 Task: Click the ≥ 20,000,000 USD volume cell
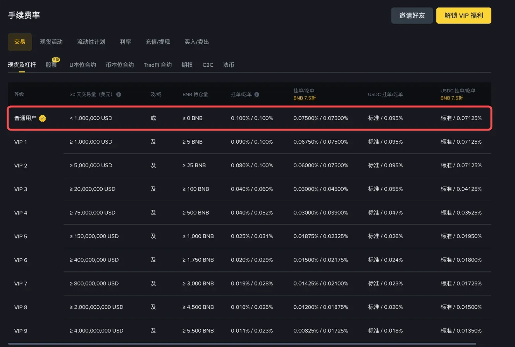[x=93, y=189]
